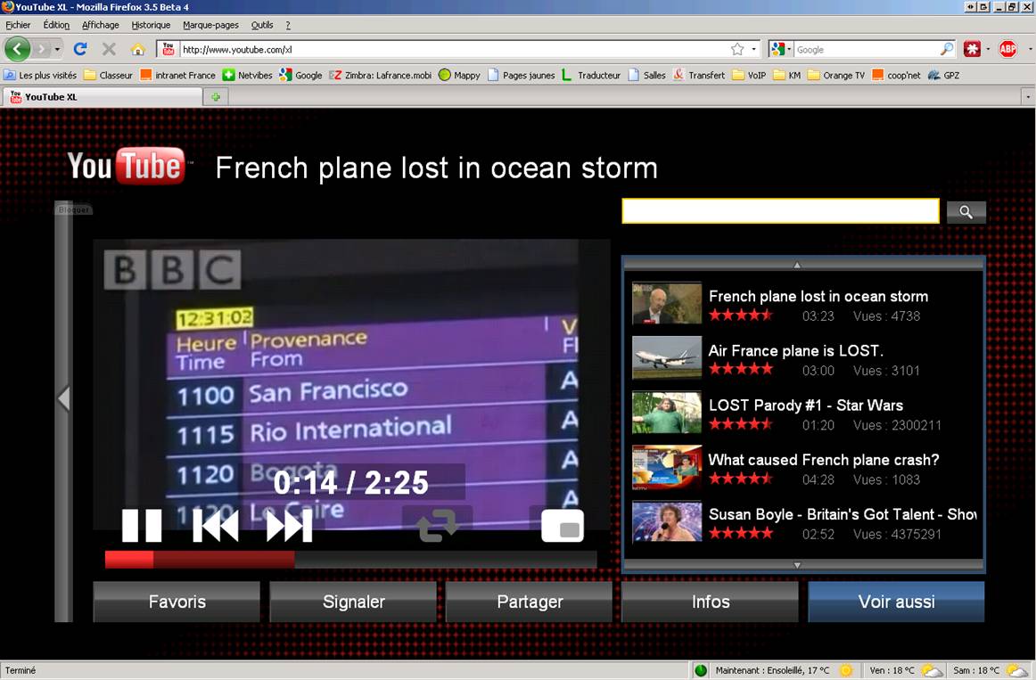
Task: Open What caused French plane crash thumbnail
Action: pyautogui.click(x=667, y=467)
